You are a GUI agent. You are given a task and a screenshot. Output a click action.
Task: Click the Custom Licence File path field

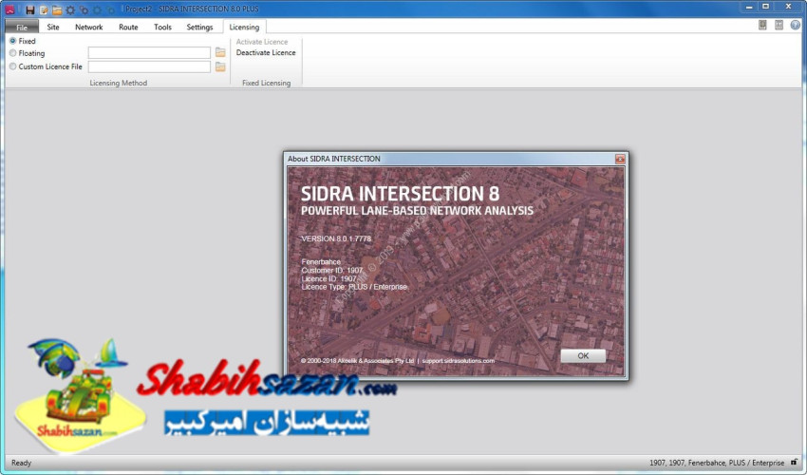click(149, 66)
